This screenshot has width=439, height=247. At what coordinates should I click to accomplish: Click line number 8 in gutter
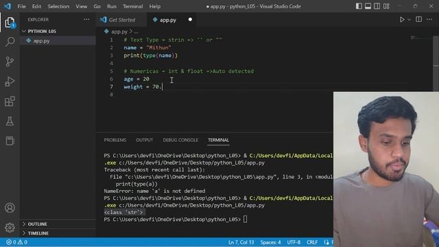(111, 95)
